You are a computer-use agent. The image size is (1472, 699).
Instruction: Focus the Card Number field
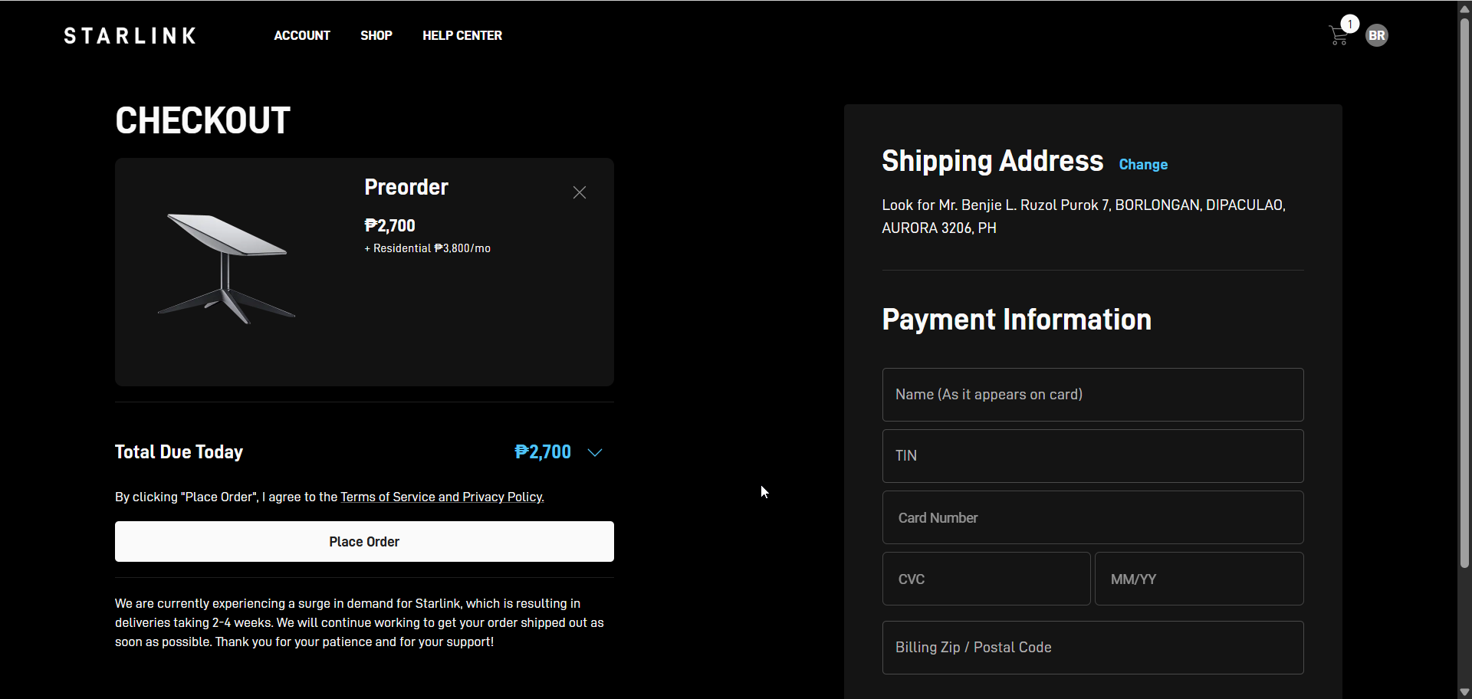(1092, 517)
